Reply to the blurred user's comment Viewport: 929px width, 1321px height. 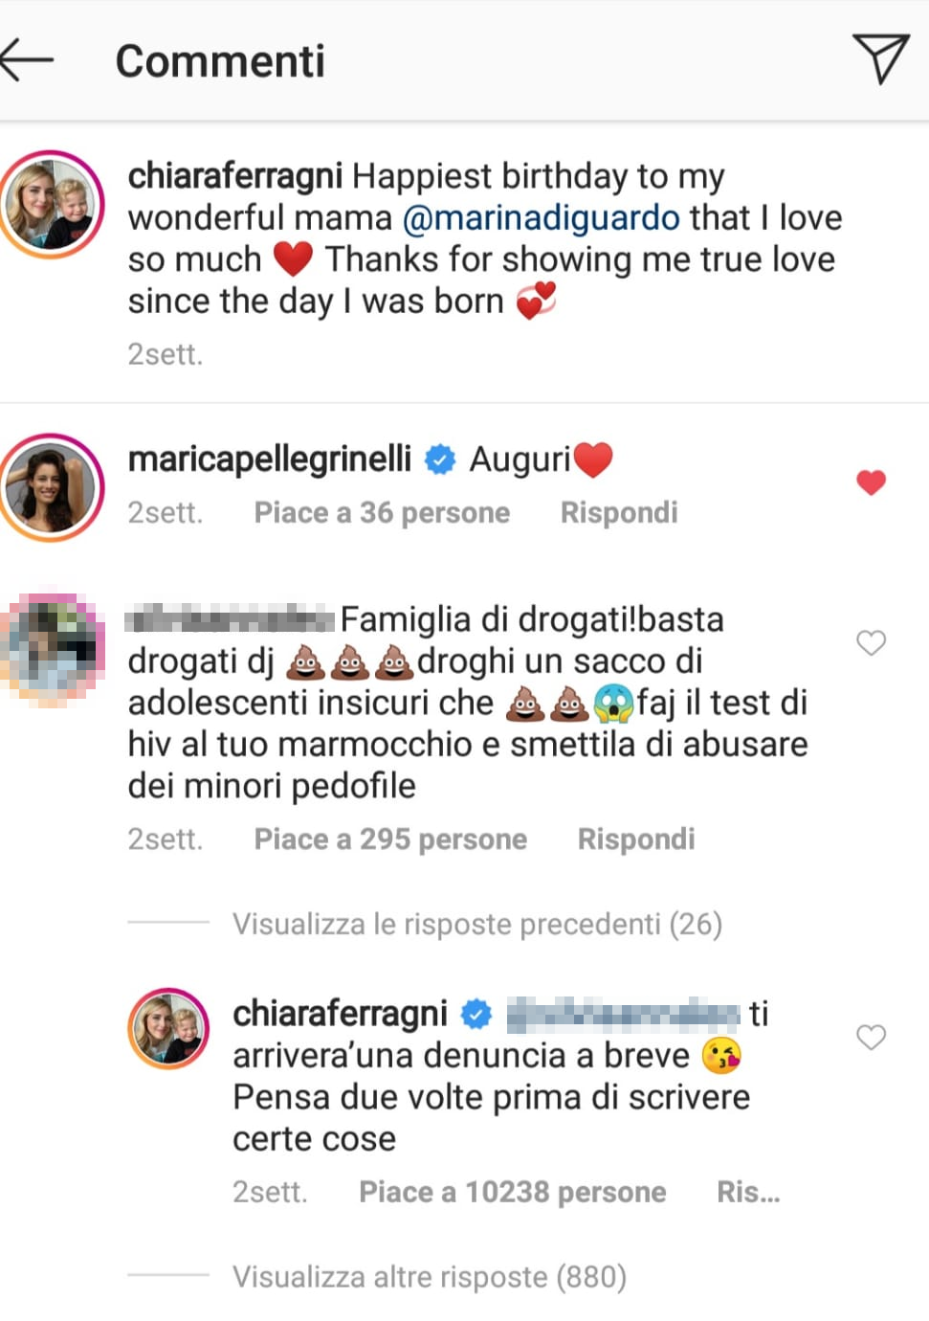click(636, 839)
